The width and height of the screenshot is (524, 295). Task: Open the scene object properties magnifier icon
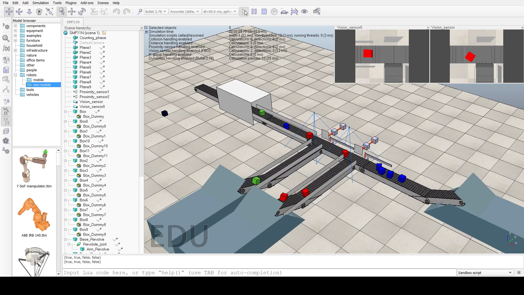(x=6, y=38)
